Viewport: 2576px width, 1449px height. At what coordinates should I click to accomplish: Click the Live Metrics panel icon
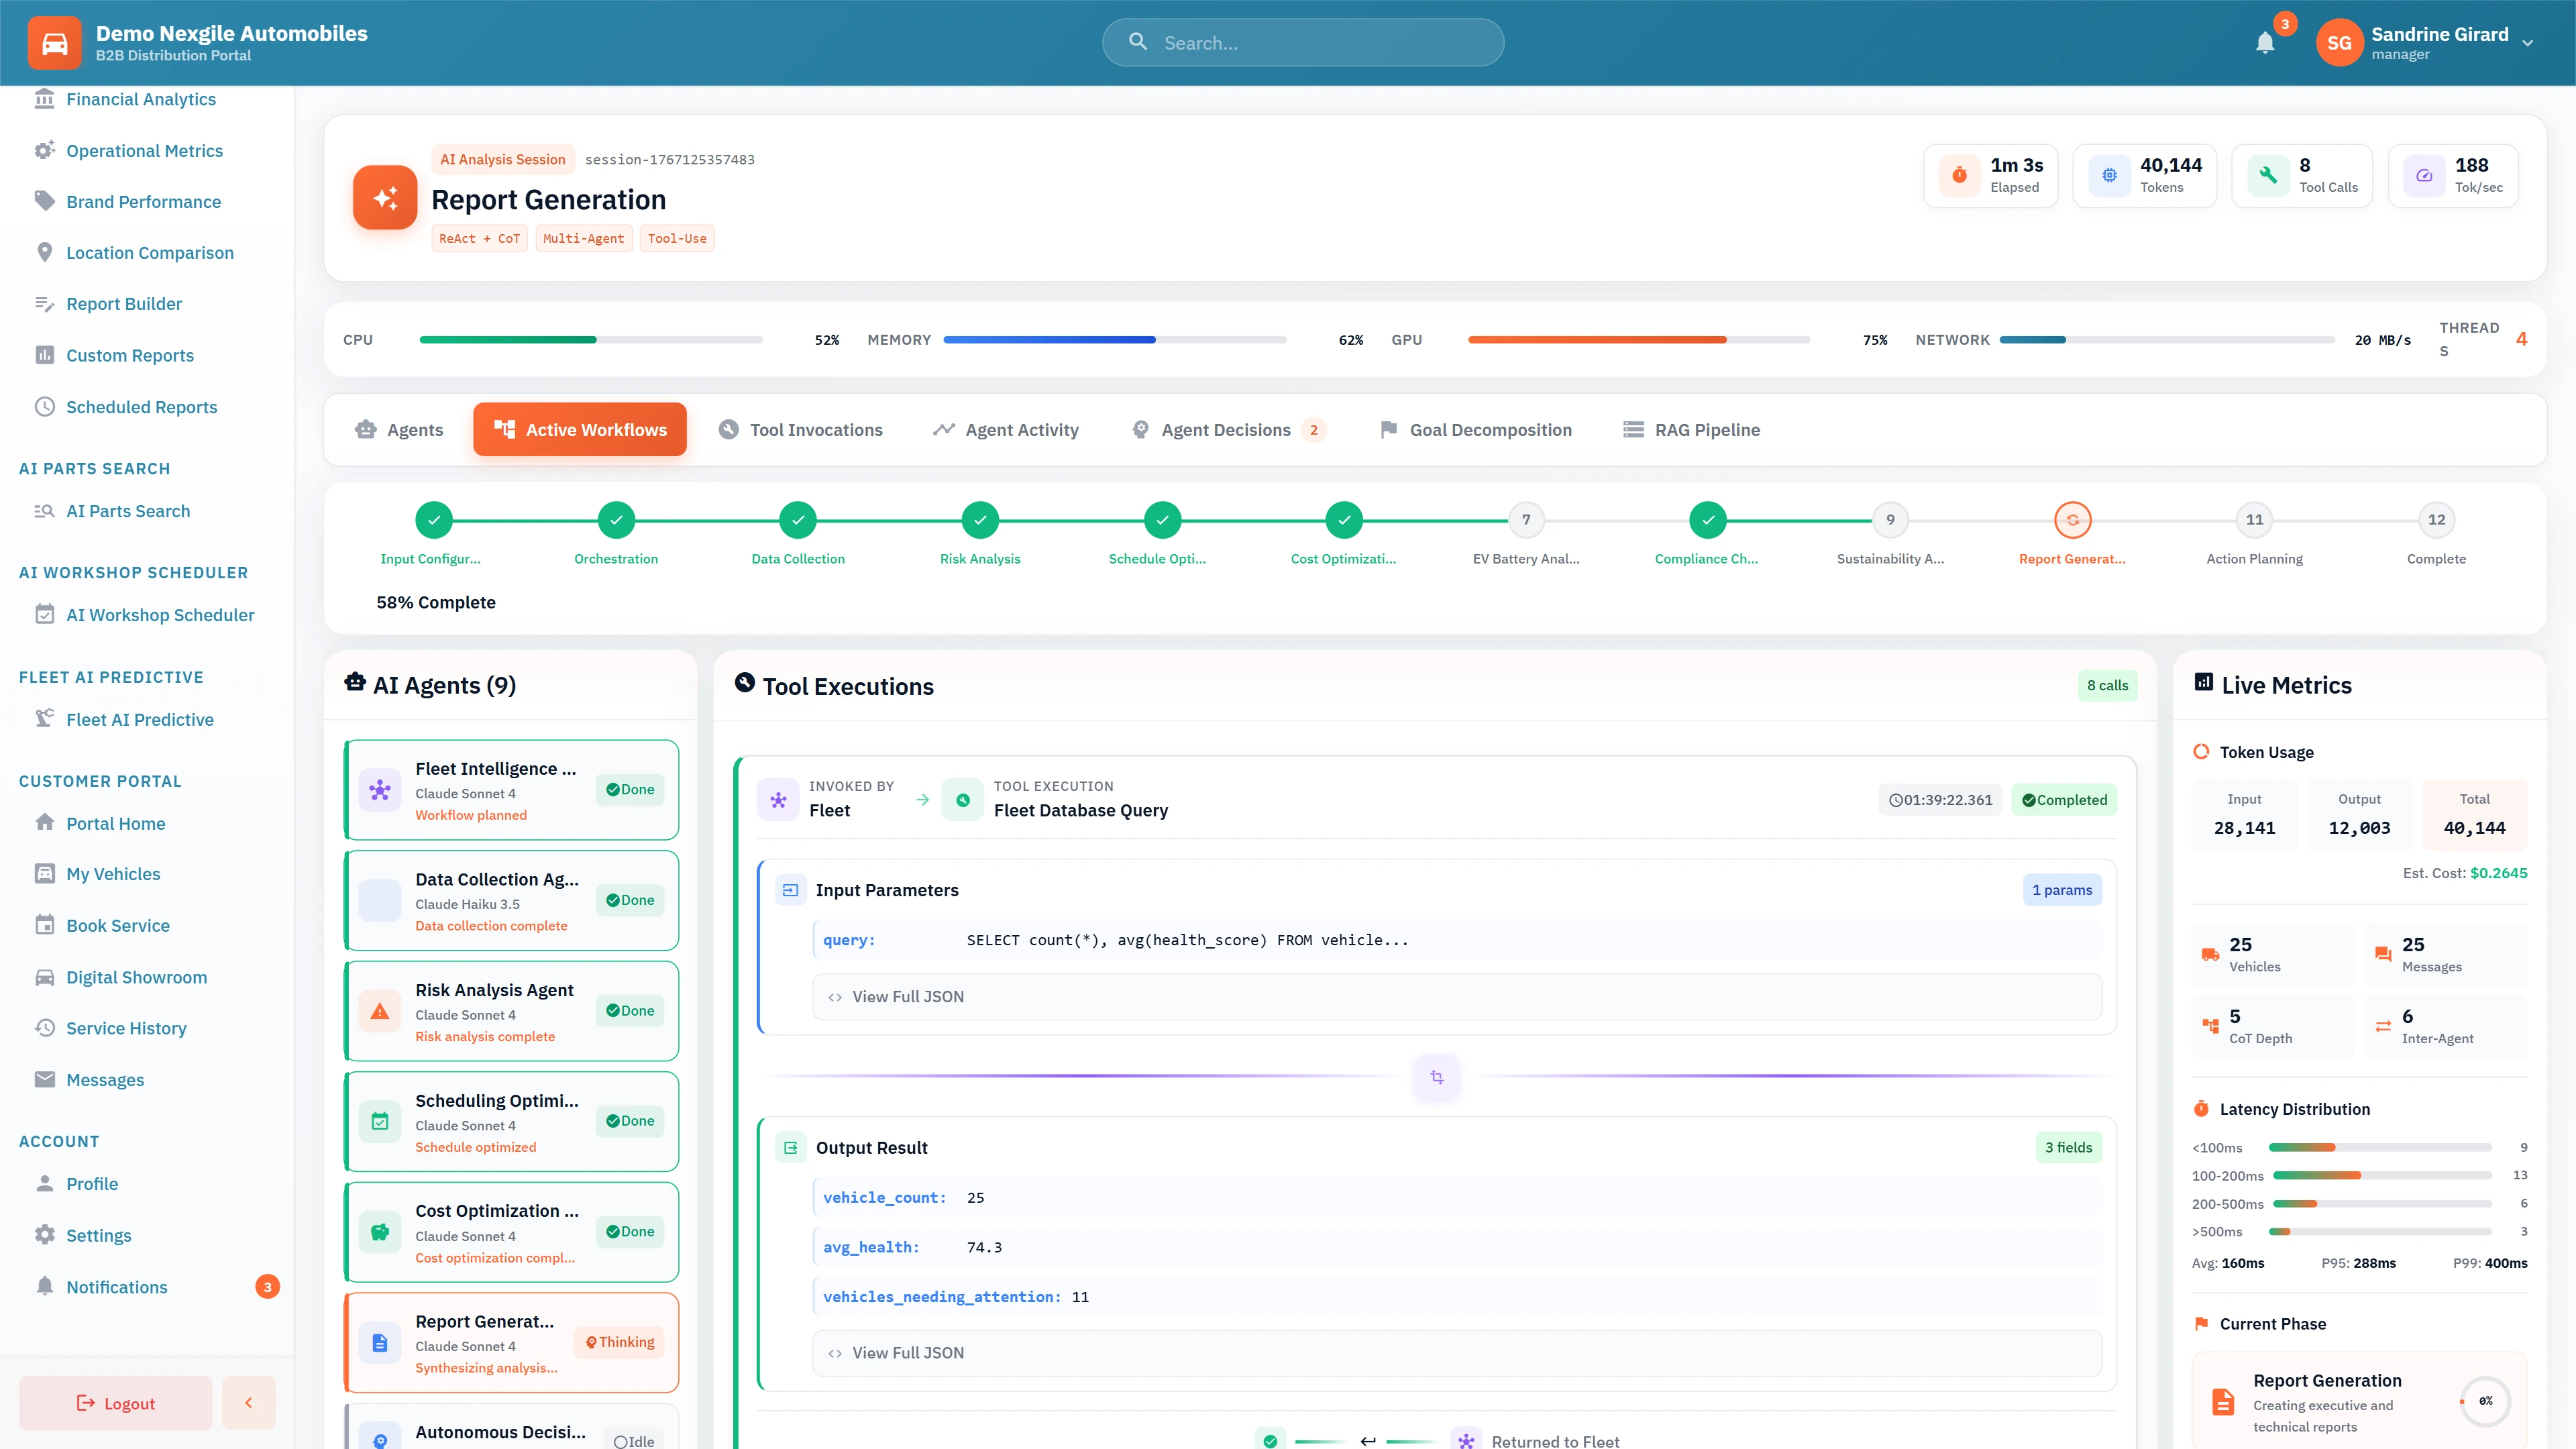coord(2205,681)
